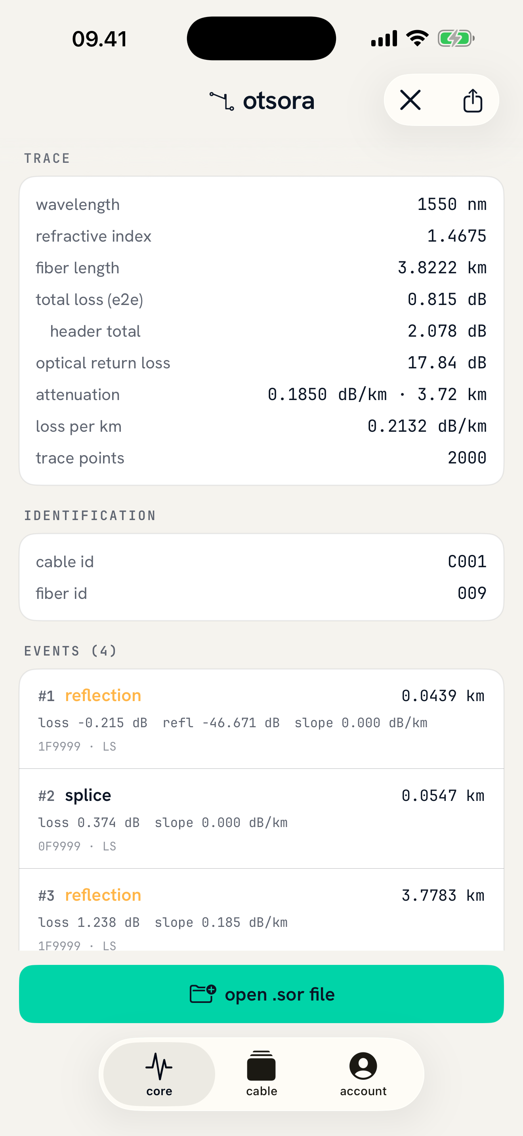523x1136 pixels.
Task: Tap the battery charging status icon
Action: [456, 38]
